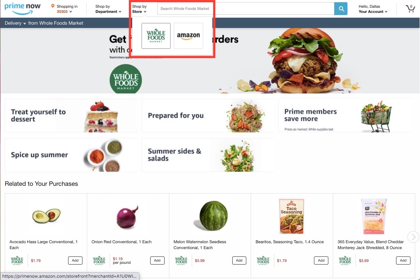This screenshot has width=420, height=280.
Task: Add the Avocado Hass Large to cart
Action: pyautogui.click(x=75, y=260)
